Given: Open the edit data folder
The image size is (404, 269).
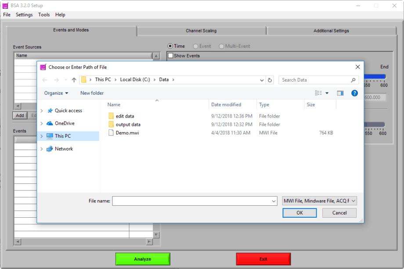Looking at the screenshot, I should [123, 116].
